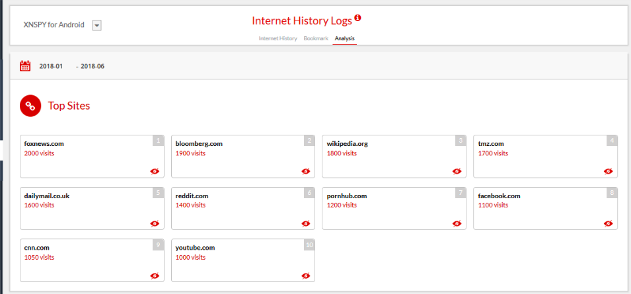
Task: Switch to the Bookmark tab
Action: 316,38
